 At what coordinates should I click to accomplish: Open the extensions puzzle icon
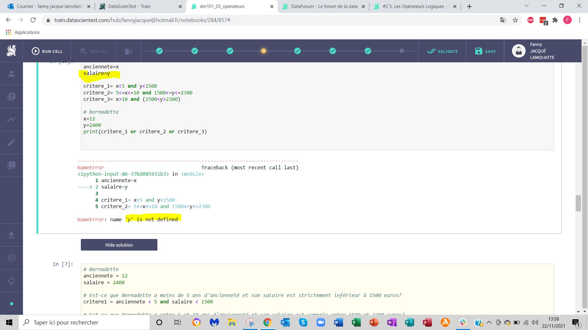coord(555,20)
